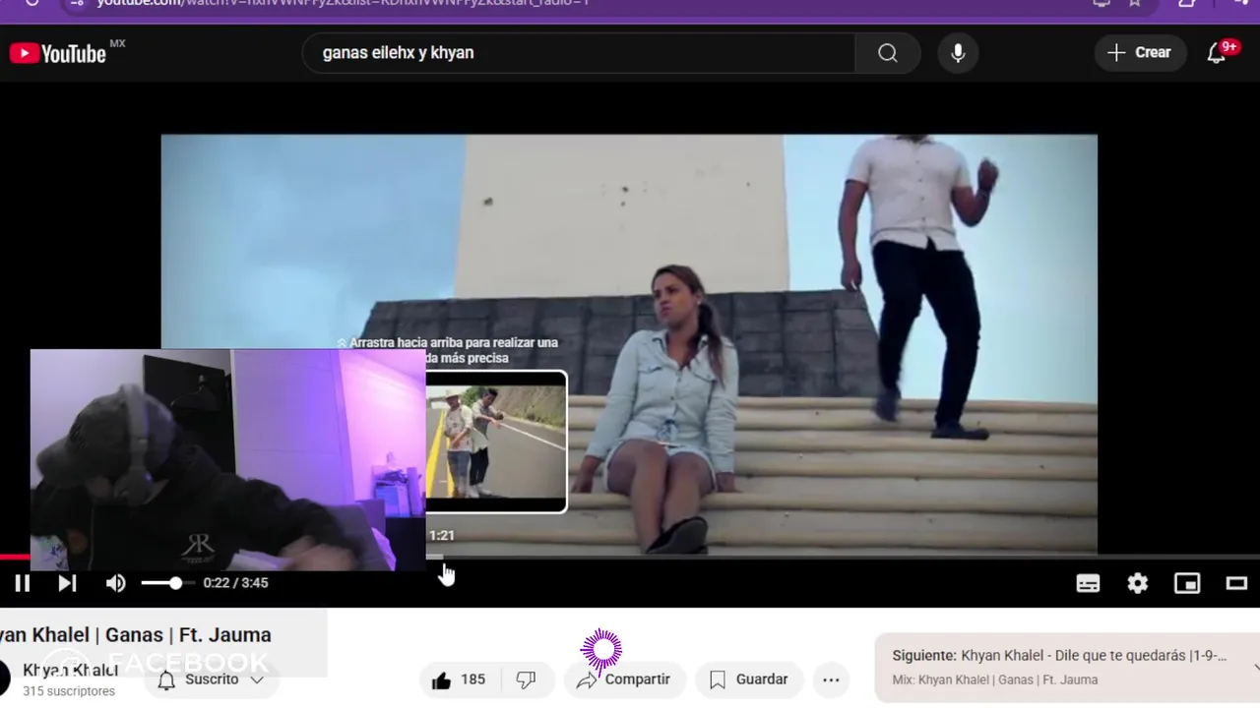1260x708 pixels.
Task: Pause the video
Action: (22, 583)
